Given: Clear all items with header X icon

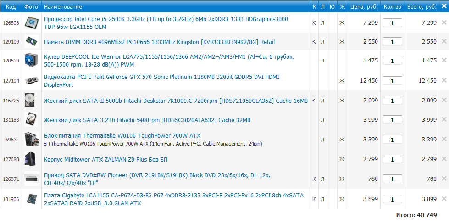Looking at the screenshot, I should [x=443, y=6].
